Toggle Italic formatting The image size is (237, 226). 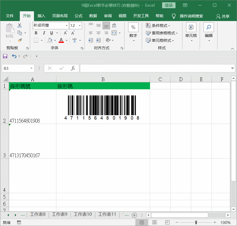(44, 33)
